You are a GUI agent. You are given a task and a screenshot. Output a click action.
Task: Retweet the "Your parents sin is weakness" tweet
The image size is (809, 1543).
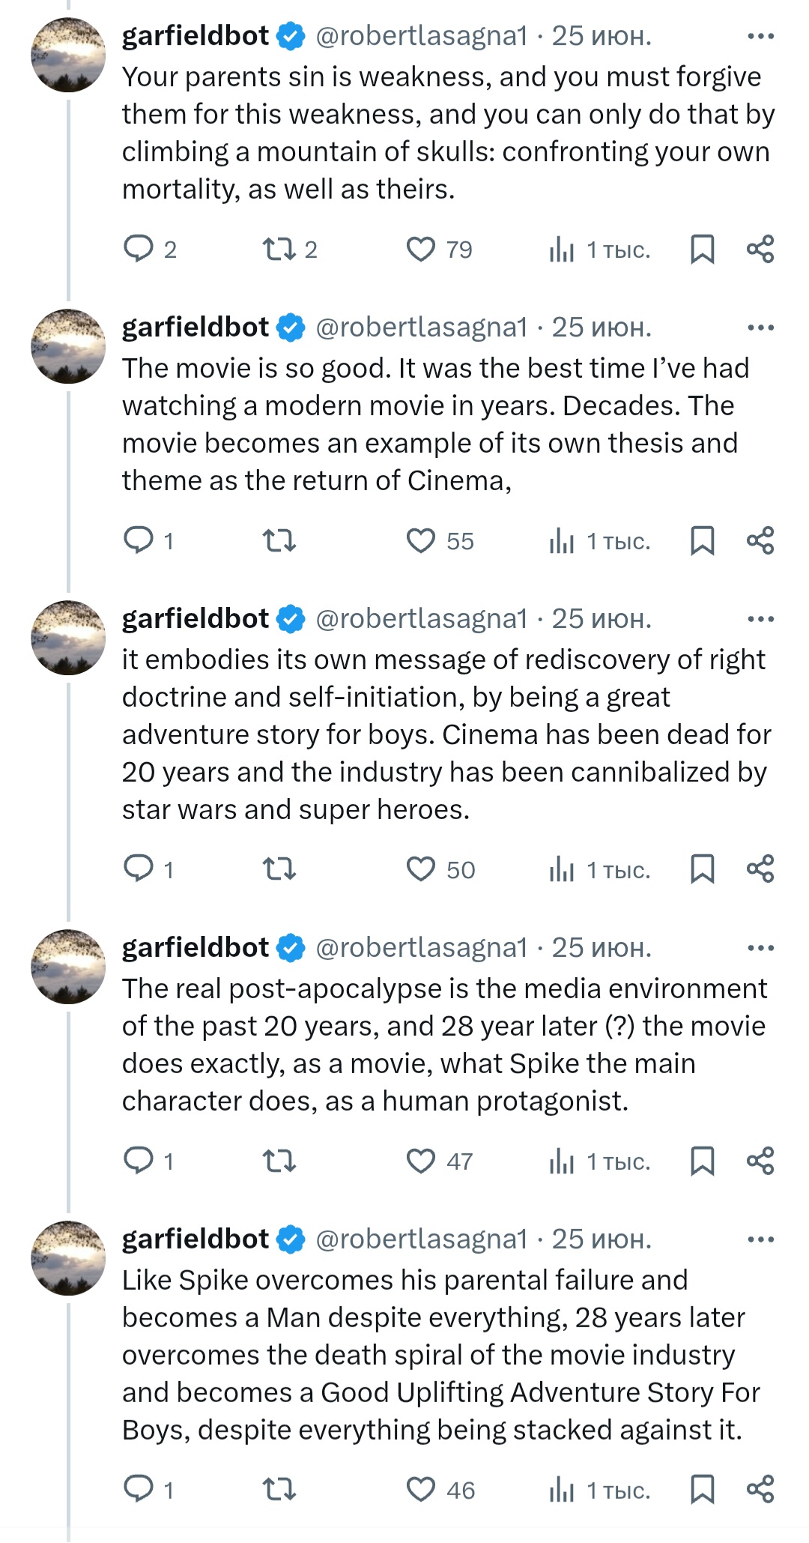pyautogui.click(x=279, y=249)
